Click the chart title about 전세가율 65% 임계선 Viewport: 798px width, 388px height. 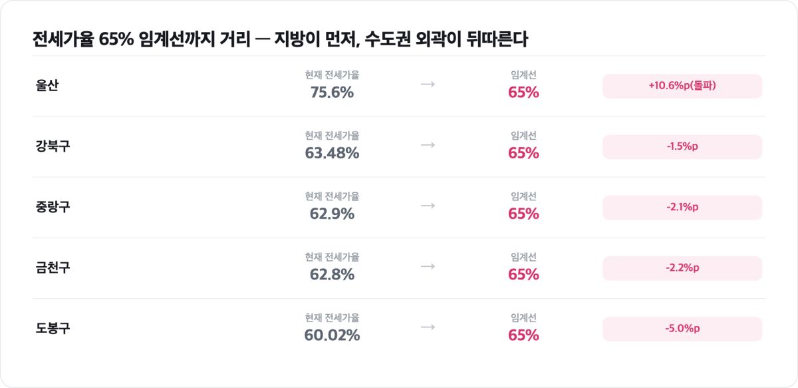coord(280,39)
